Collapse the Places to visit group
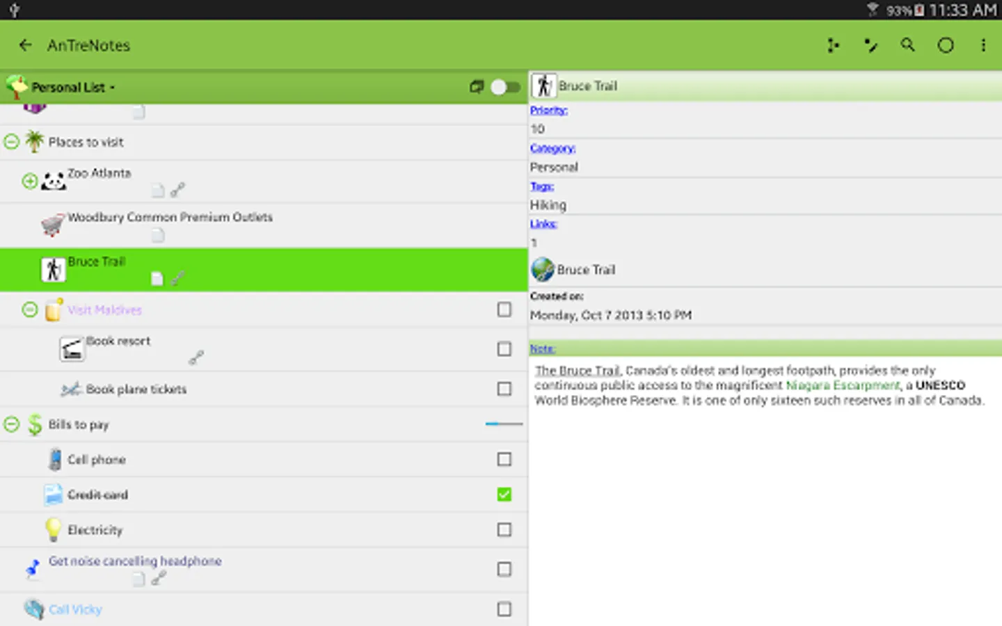Screen dimensions: 1002x626 click(x=12, y=142)
